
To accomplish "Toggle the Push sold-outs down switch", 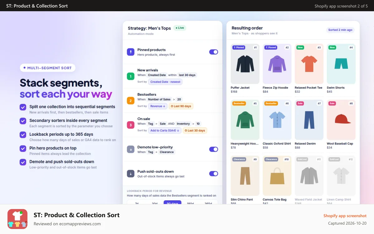I will (213, 173).
